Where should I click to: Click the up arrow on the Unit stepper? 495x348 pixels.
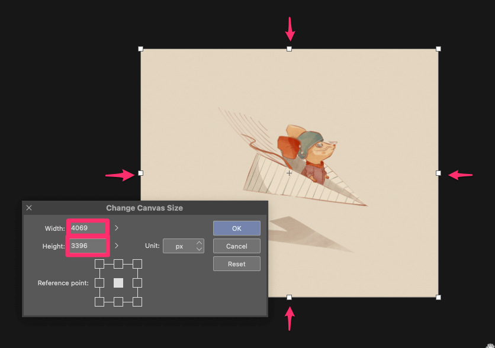click(x=198, y=243)
